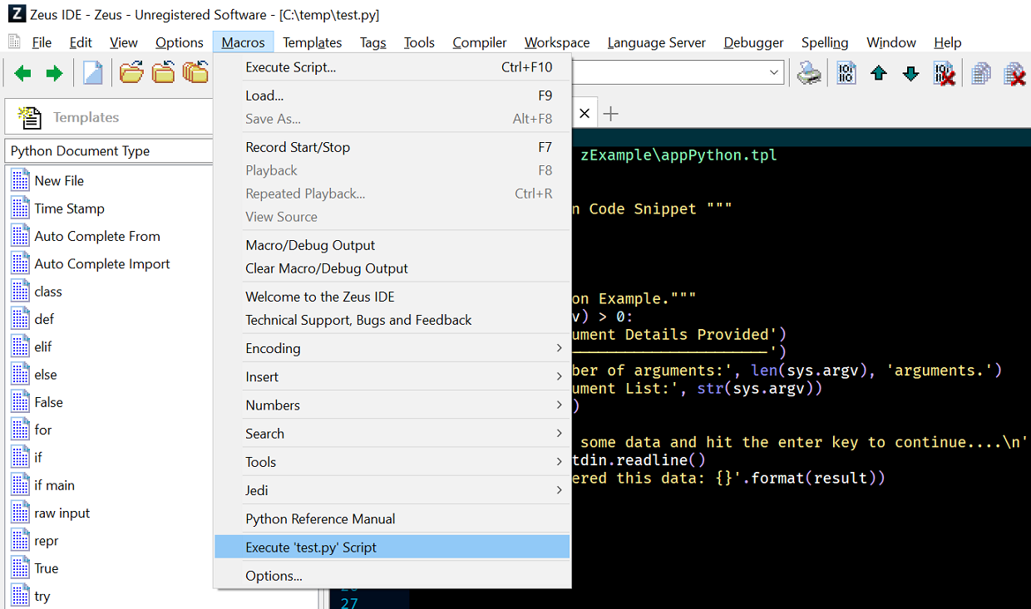The image size is (1031, 609).
Task: Open the toolbar combo box dropdown
Action: pos(774,73)
